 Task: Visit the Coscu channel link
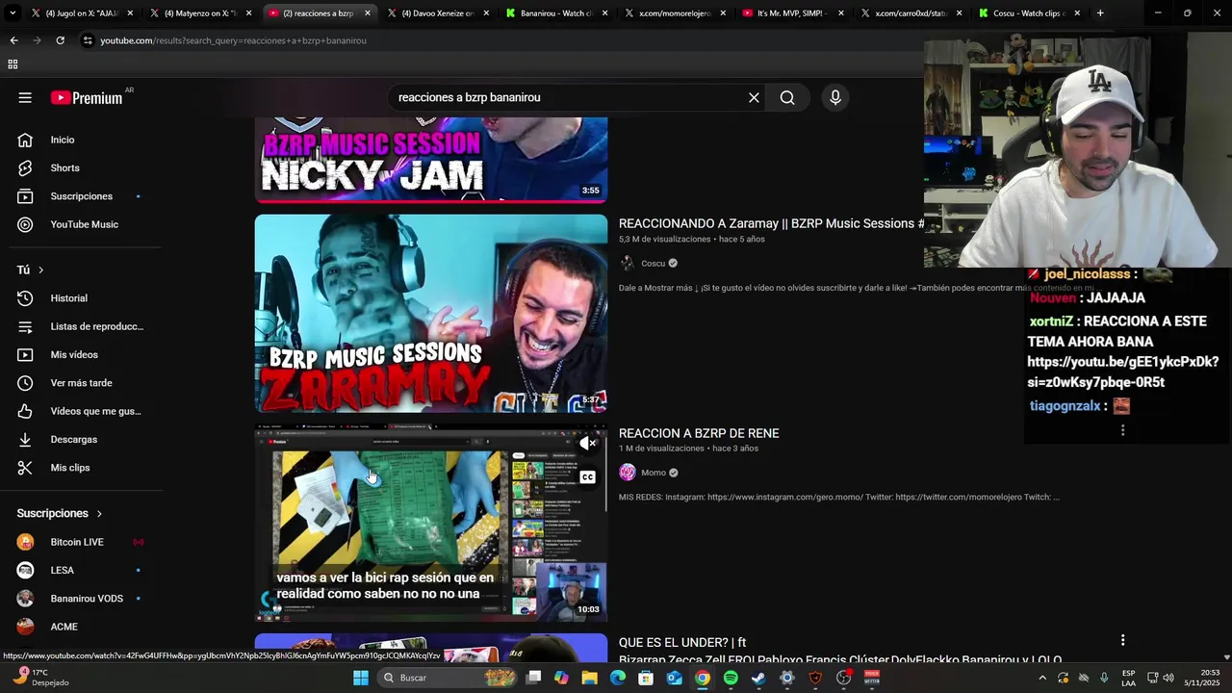click(653, 264)
